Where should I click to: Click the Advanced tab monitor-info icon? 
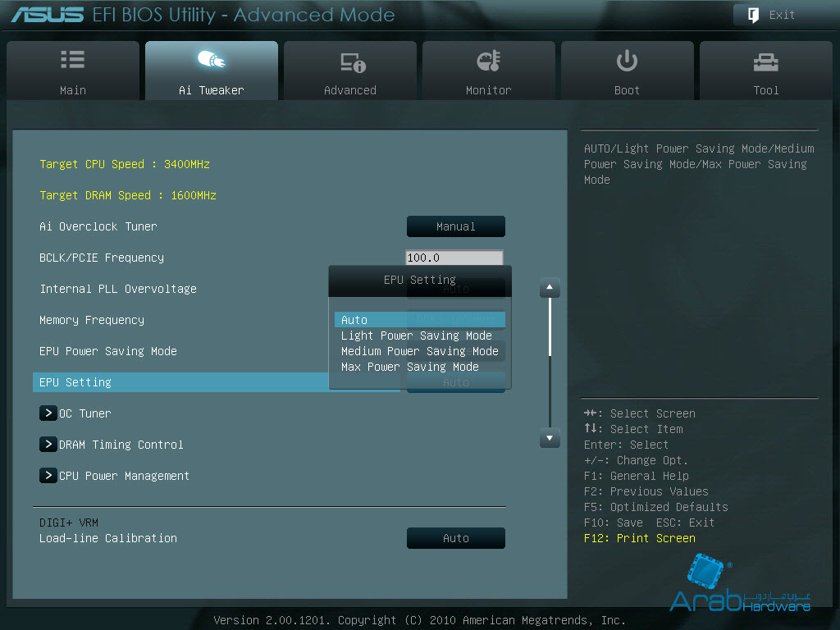tap(353, 62)
